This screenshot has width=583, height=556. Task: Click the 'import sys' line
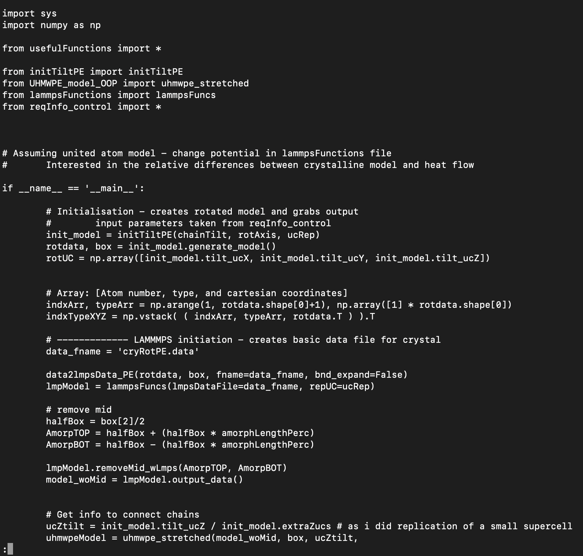pyautogui.click(x=29, y=14)
